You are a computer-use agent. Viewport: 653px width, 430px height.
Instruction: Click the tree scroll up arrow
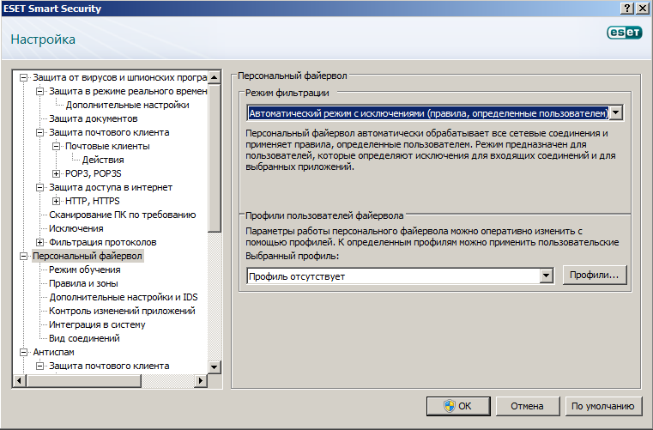point(214,77)
